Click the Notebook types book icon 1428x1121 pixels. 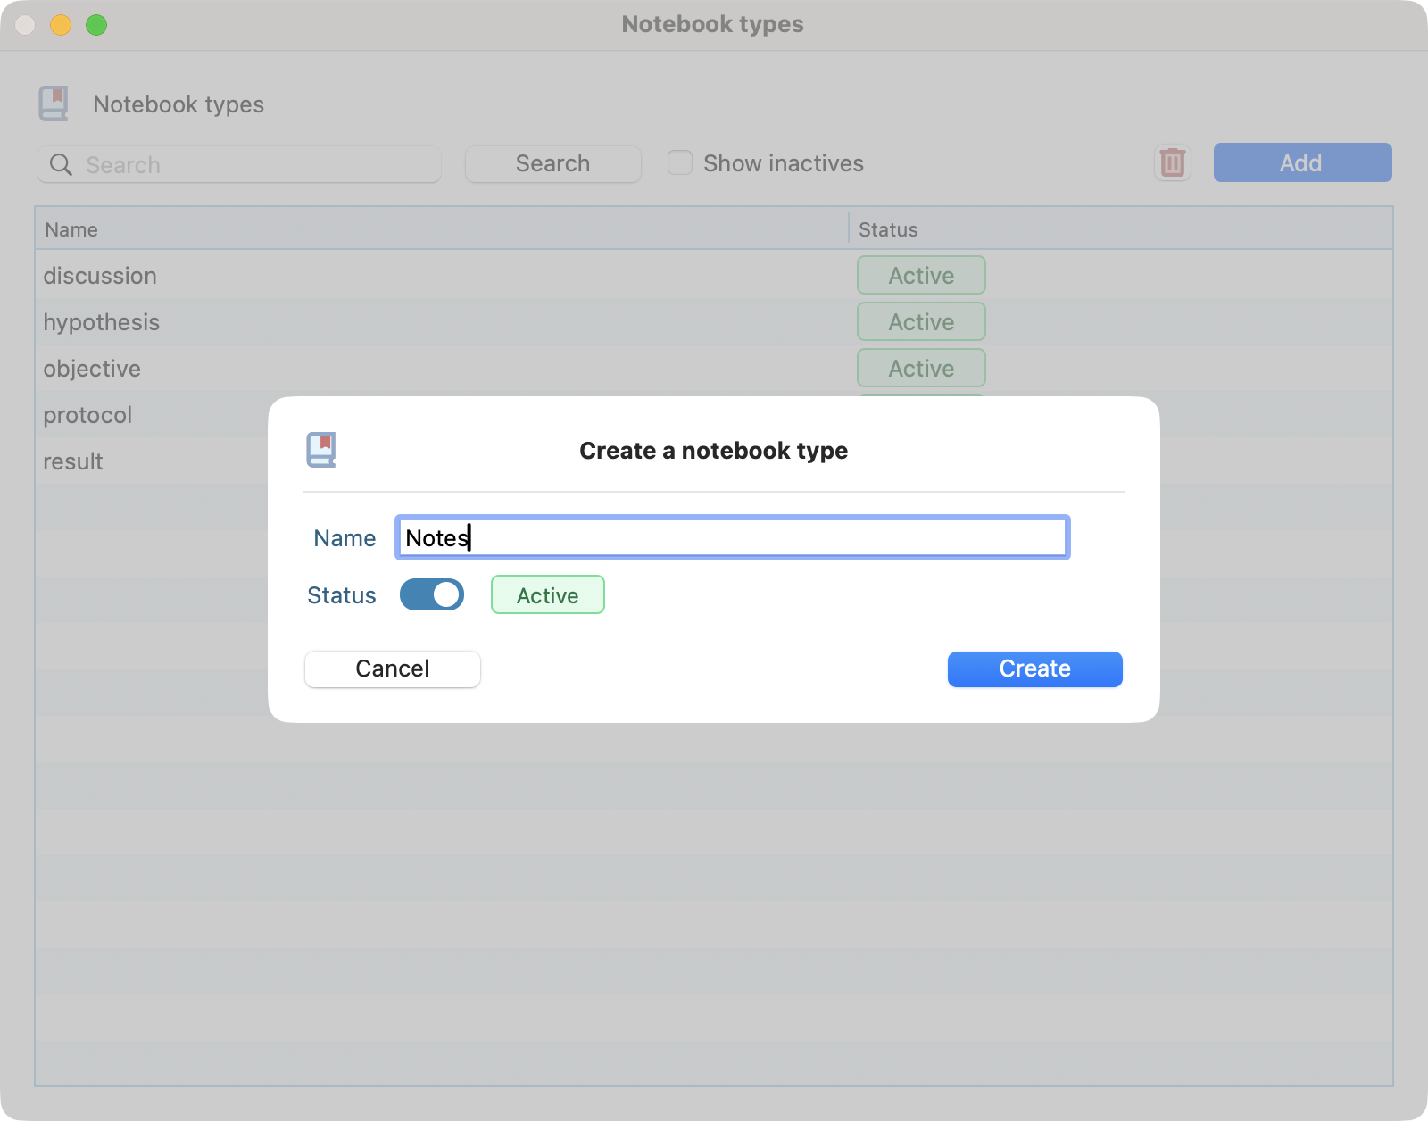coord(54,104)
